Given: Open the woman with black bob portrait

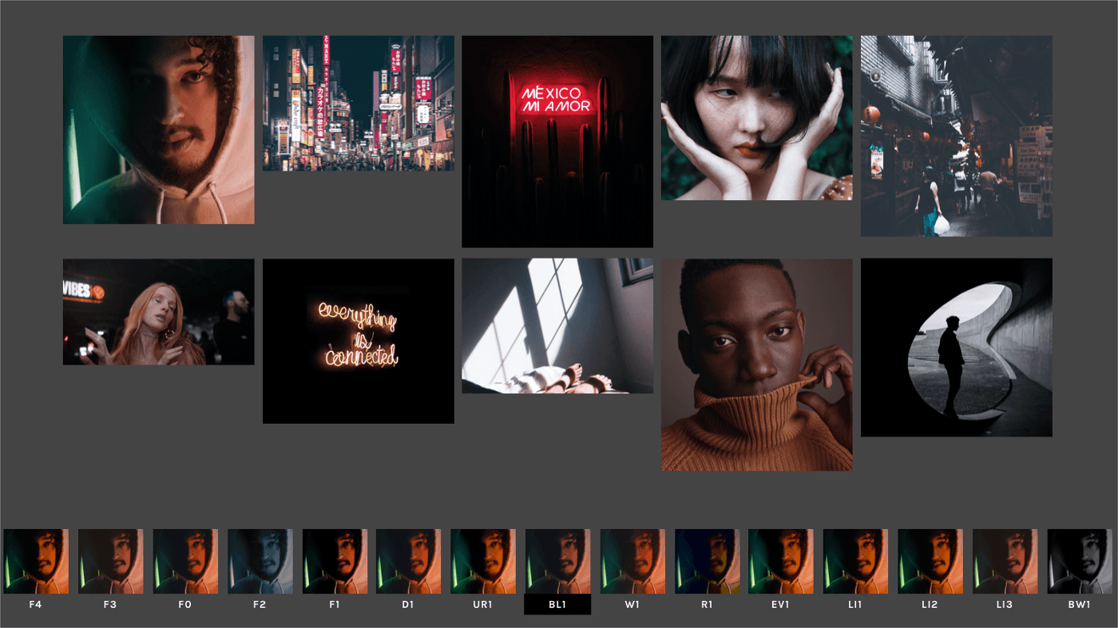Looking at the screenshot, I should 757,118.
